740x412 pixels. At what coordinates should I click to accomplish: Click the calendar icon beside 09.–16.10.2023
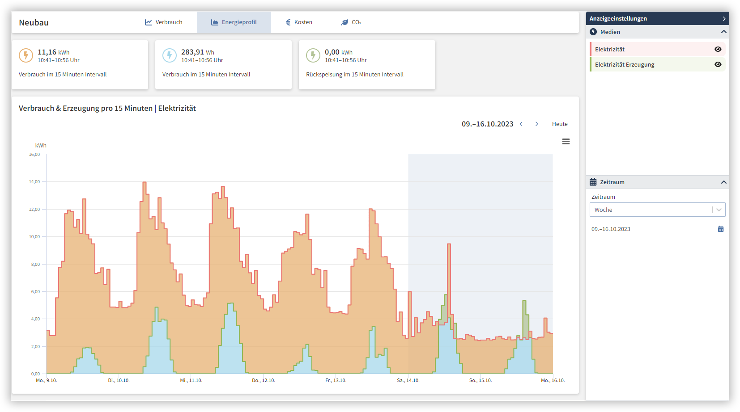(x=720, y=229)
